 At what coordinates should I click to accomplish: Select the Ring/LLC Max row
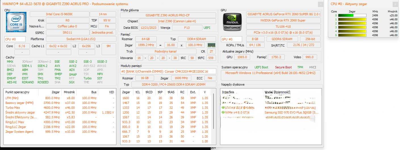pos(60,122)
